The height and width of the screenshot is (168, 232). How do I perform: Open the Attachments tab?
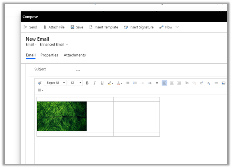click(x=75, y=55)
